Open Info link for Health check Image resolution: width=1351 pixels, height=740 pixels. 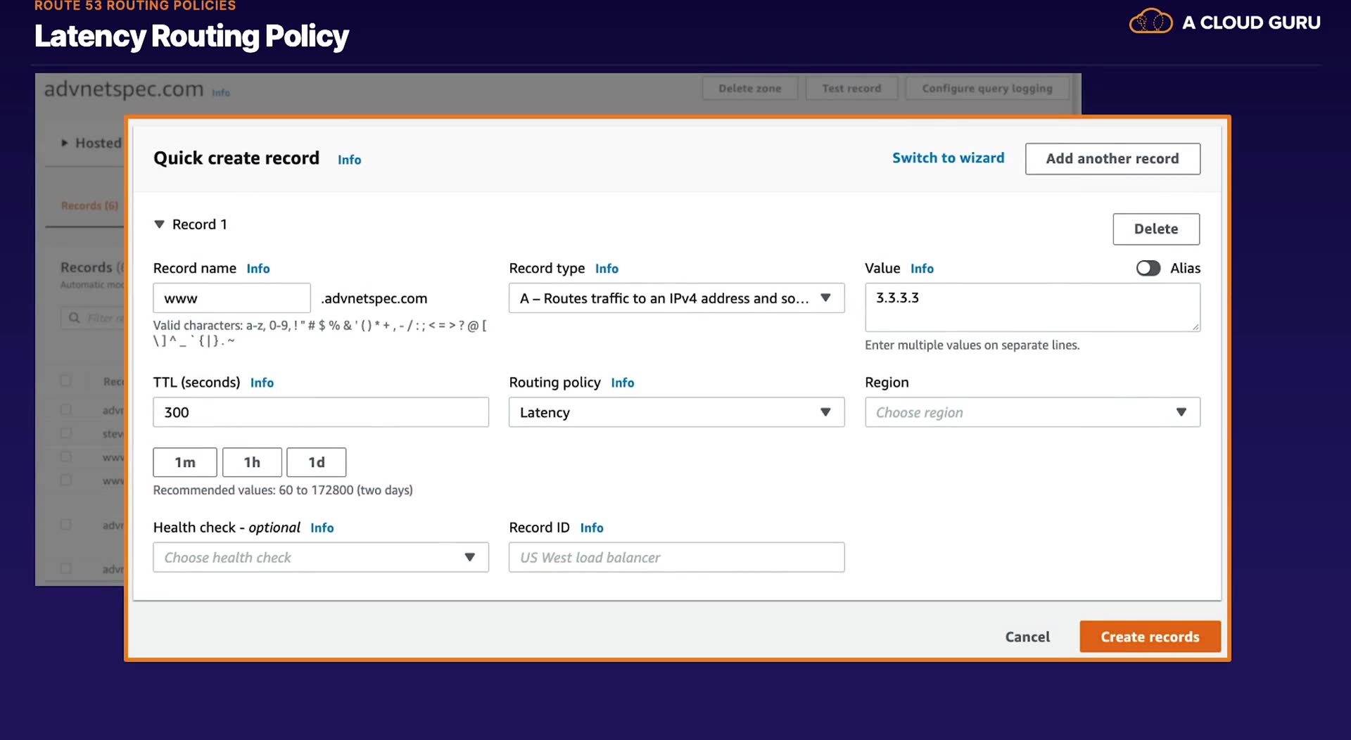[x=322, y=528]
